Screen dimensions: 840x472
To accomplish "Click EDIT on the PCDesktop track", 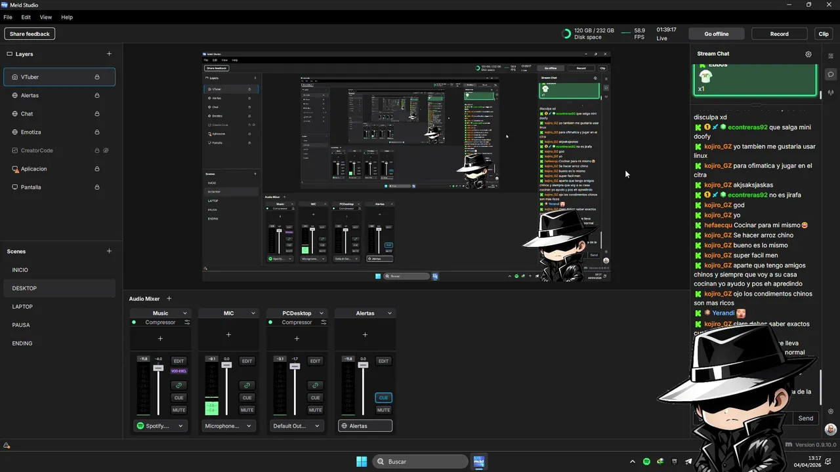I will (x=315, y=361).
